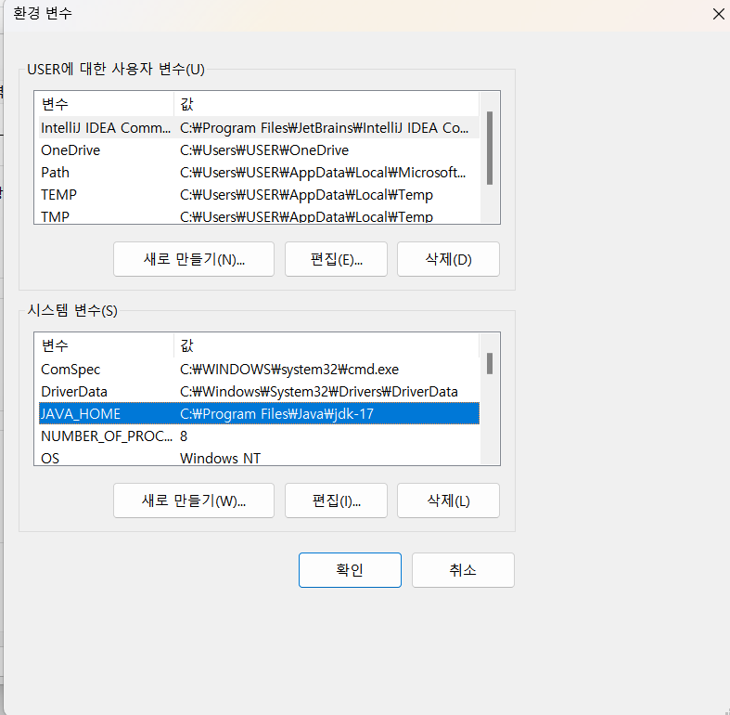
Task: Select the NUMBER_OF_PROC... system variable
Action: [259, 435]
